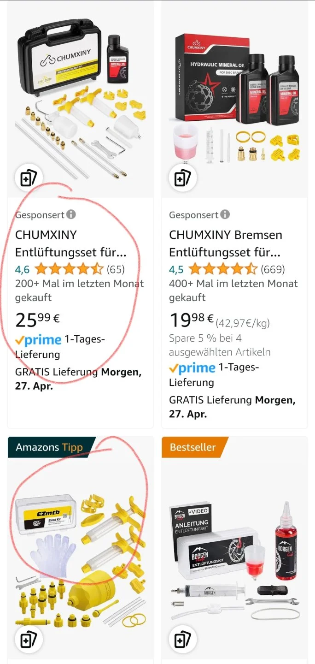315x664 pixels.
Task: Tap prime logo under 25,99 € price
Action: click(x=39, y=340)
